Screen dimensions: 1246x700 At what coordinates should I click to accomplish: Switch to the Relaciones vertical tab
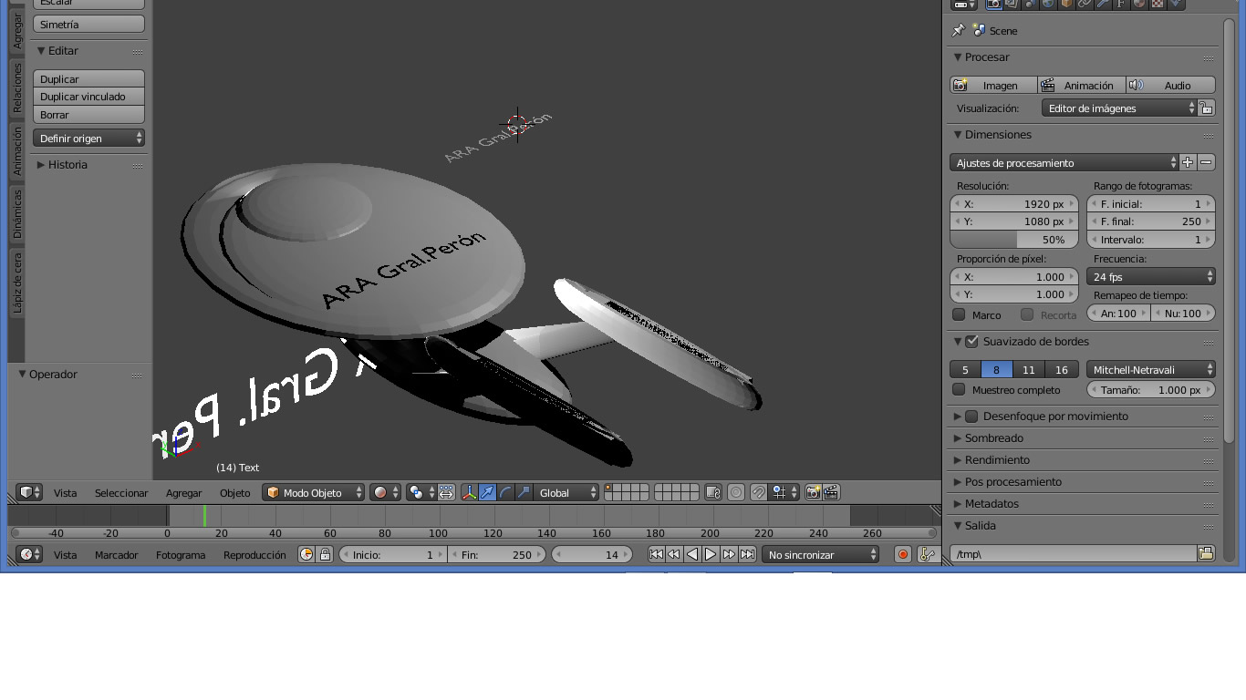pyautogui.click(x=16, y=87)
